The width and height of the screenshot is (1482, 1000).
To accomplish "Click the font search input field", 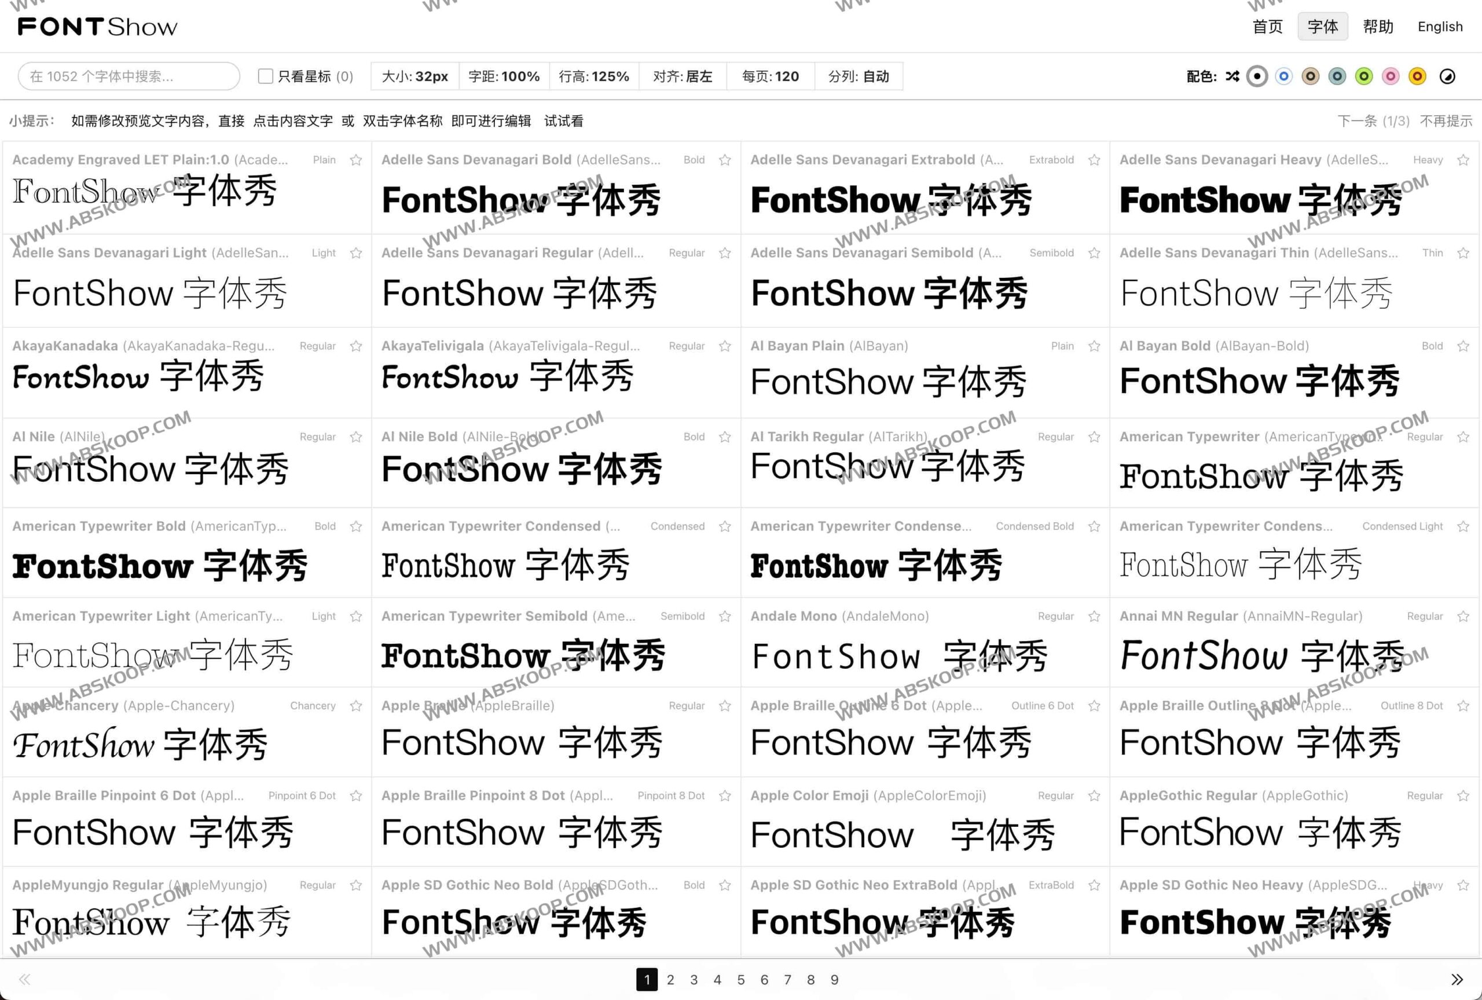I will pyautogui.click(x=129, y=76).
